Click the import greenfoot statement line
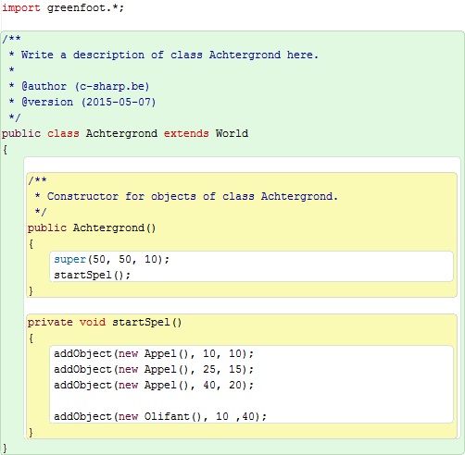Viewport: 465px width, 455px height. click(63, 7)
